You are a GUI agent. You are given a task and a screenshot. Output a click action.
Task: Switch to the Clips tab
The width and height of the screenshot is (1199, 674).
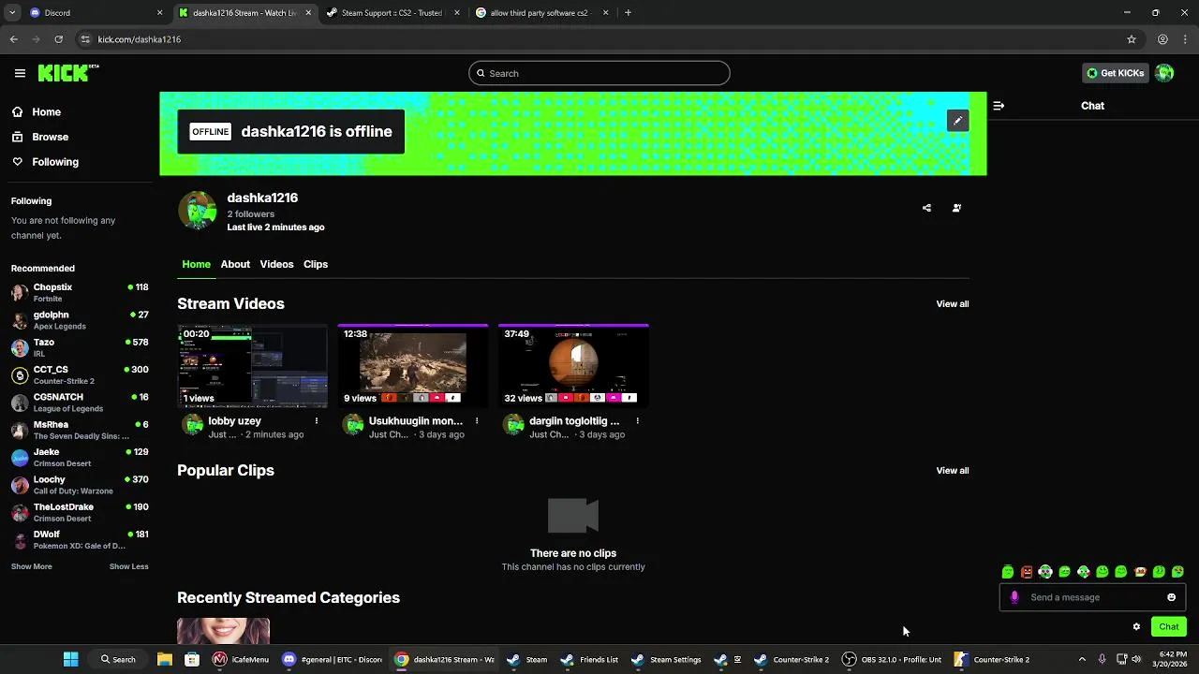pos(316,264)
